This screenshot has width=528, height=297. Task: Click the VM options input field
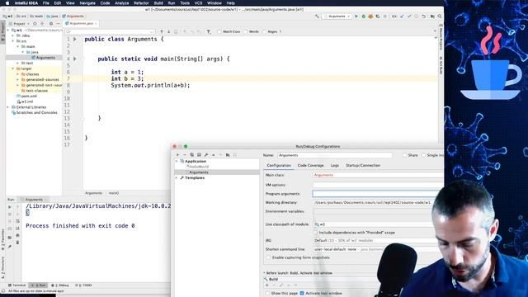(x=378, y=185)
